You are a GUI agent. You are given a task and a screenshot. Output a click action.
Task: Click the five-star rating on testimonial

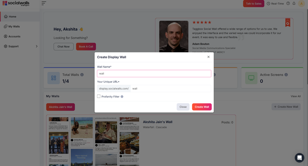coord(202,22)
